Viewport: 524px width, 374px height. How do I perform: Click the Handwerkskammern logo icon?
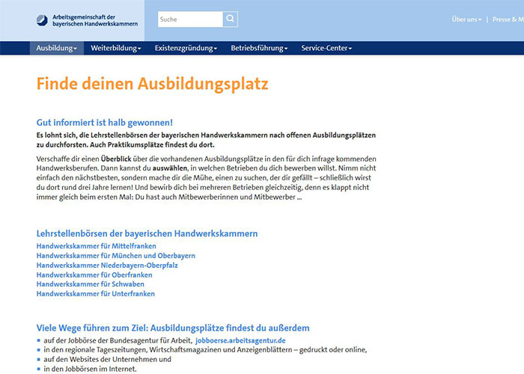42,20
